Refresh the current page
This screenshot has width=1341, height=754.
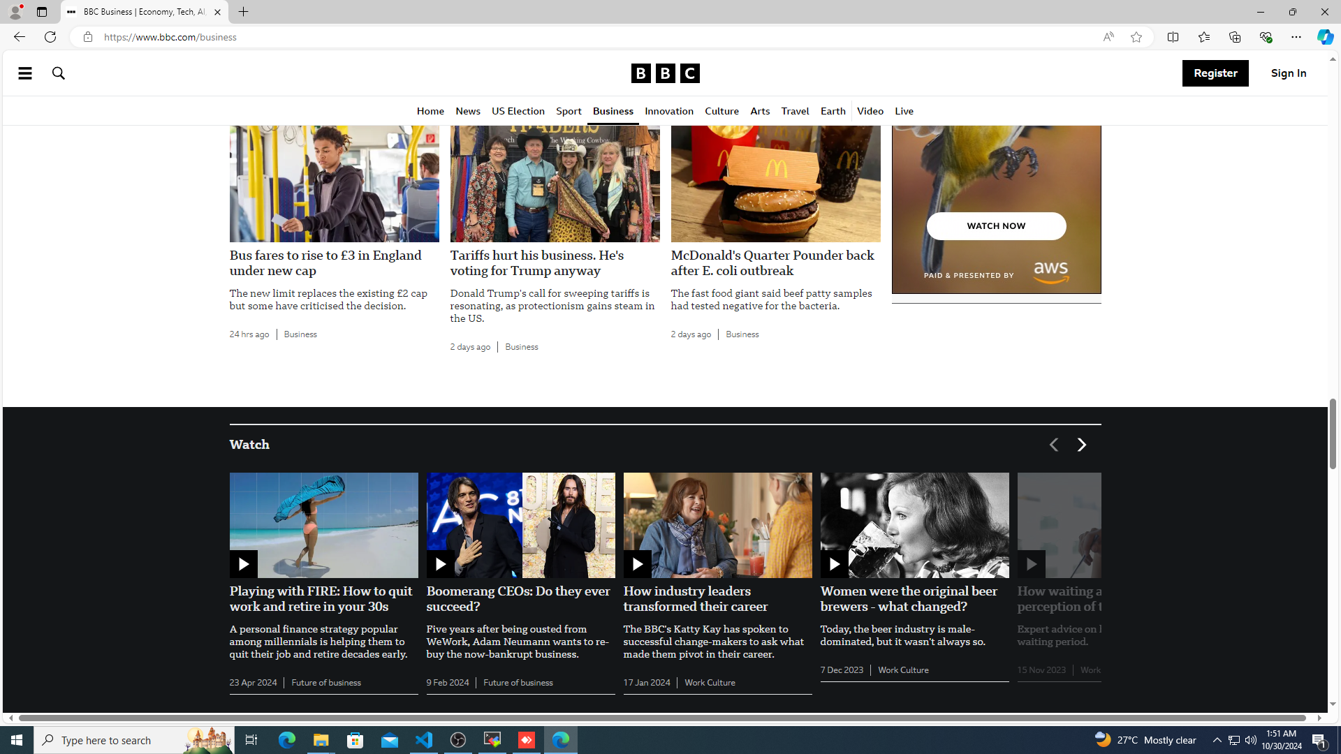coord(50,37)
